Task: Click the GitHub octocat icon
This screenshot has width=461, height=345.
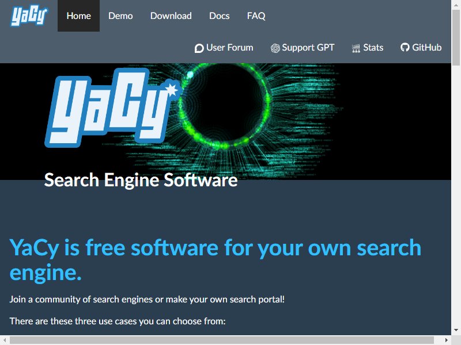Action: (405, 47)
